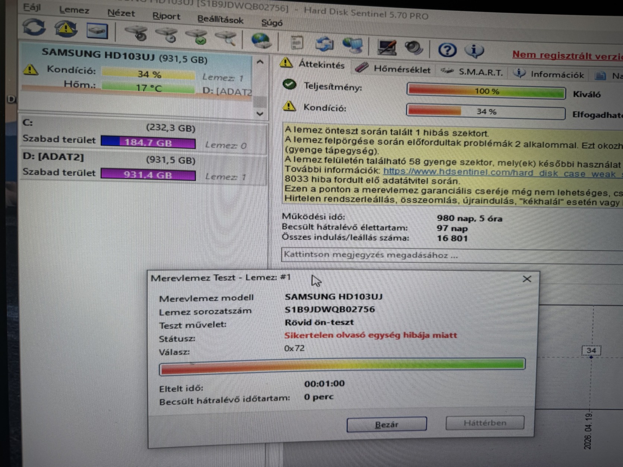This screenshot has width=623, height=467.
Task: Open help with the question mark icon
Action: [x=447, y=50]
